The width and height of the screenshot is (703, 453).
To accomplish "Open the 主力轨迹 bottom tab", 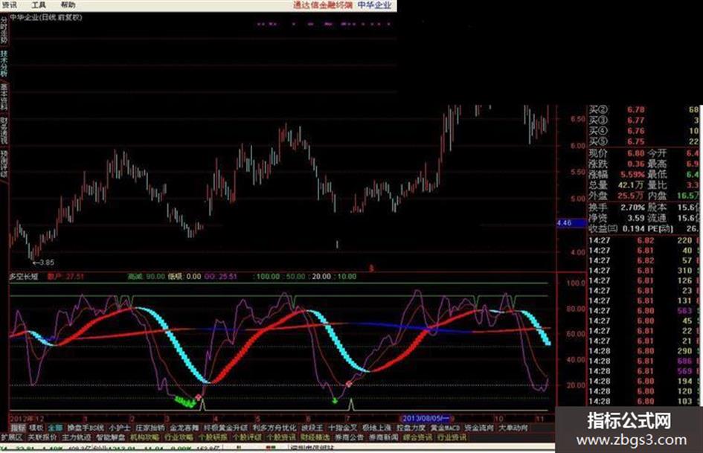I will click(72, 437).
